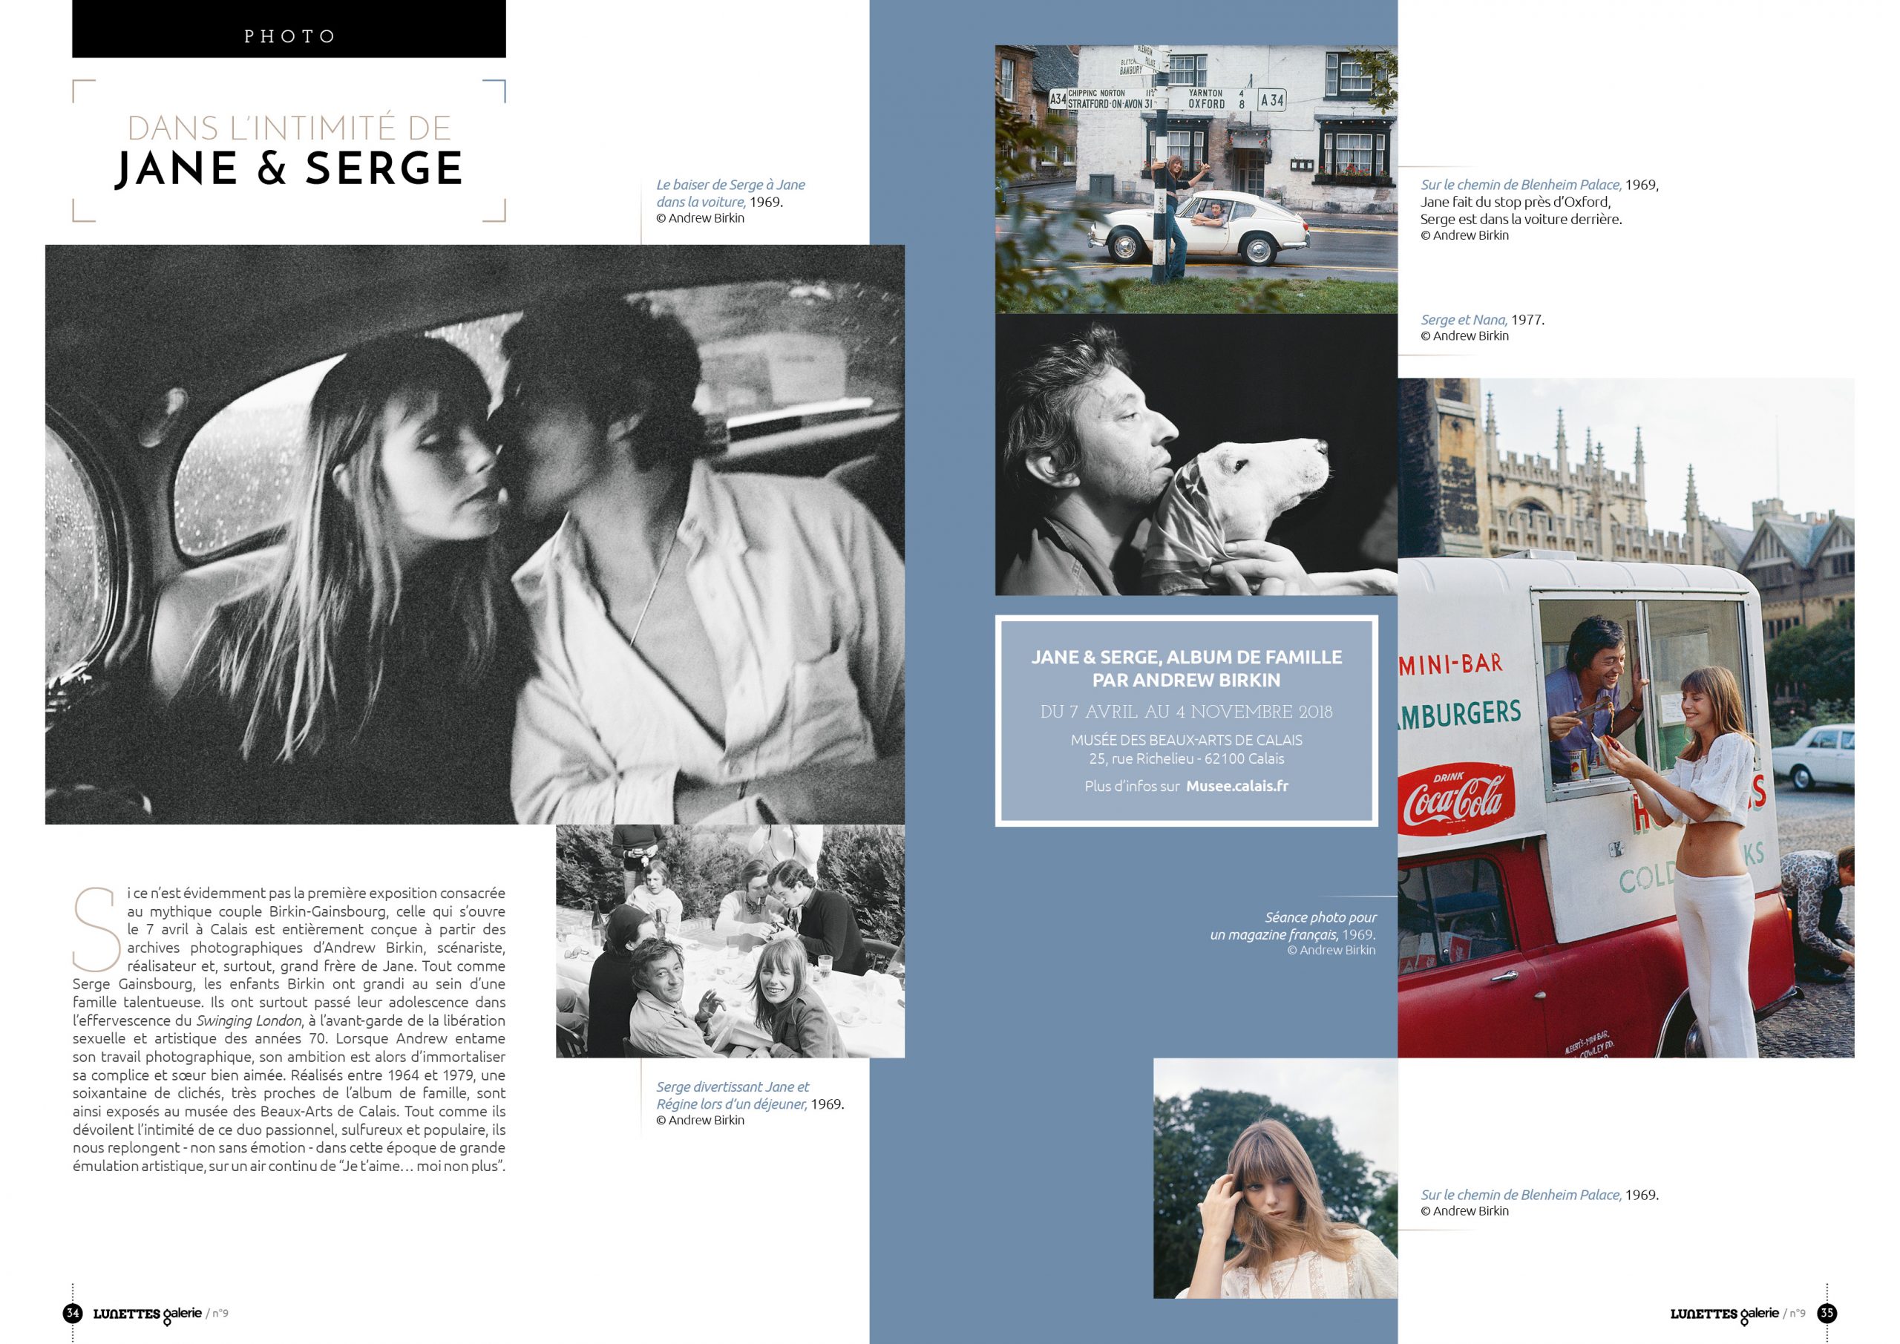Click the 'Le baiser de Serge à Jane' caption
Viewport: 1900px width, 1344px height.
pos(730,193)
